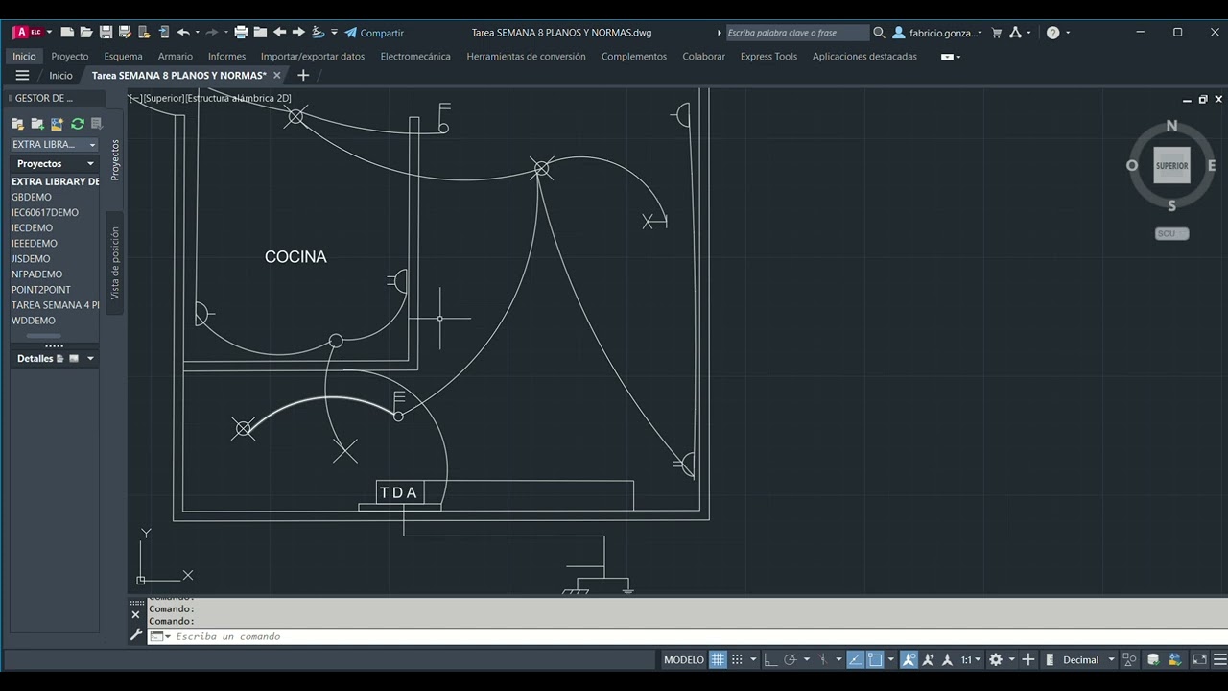
Task: Click the search magnifier icon
Action: pyautogui.click(x=879, y=33)
